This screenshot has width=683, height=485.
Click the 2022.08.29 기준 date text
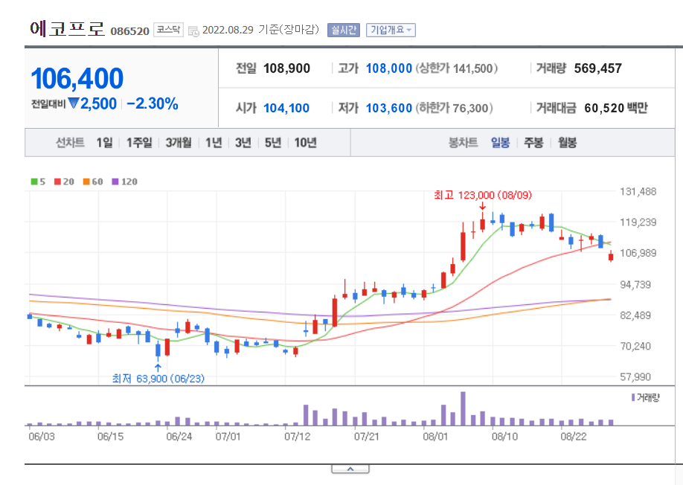click(x=260, y=30)
